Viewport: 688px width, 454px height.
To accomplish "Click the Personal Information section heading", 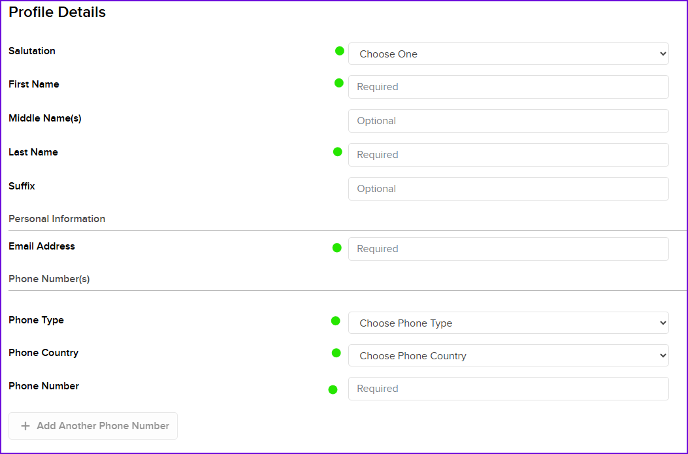I will pos(57,218).
